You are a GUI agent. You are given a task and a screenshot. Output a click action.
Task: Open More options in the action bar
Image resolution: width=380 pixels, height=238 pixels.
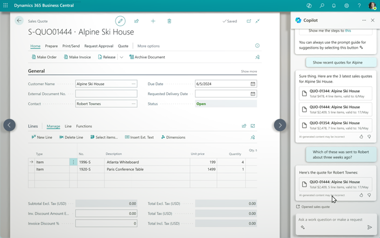[148, 46]
